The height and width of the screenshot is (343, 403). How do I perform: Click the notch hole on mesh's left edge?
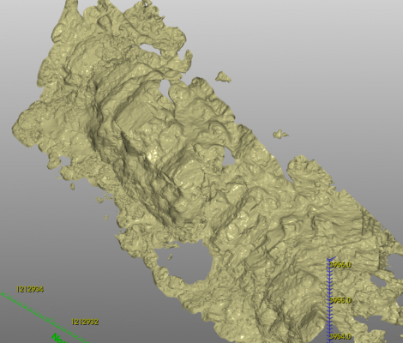(x=66, y=160)
